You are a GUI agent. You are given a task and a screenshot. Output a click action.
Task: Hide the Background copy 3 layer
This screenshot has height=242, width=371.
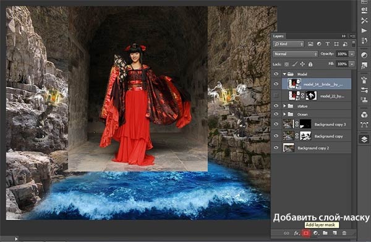[276, 124]
